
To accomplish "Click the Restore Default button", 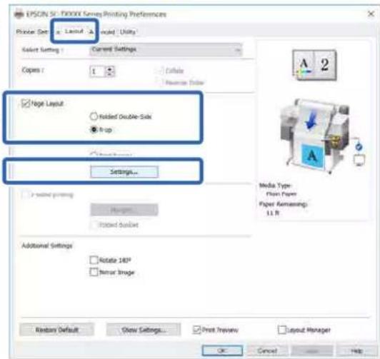I will (56, 330).
